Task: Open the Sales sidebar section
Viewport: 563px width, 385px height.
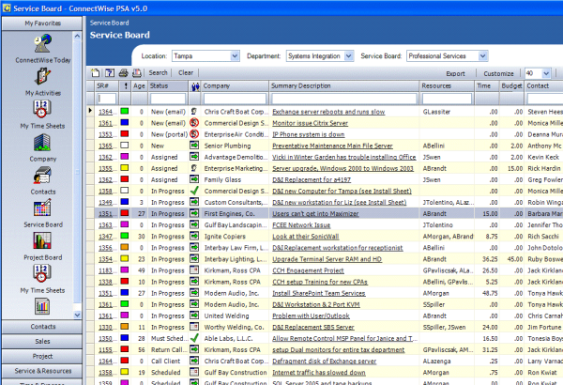Action: [42, 341]
